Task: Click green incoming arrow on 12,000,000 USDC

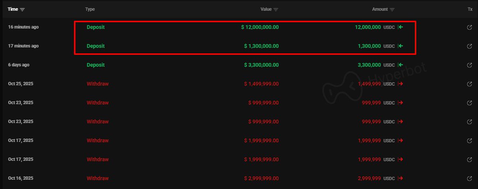Action: click(x=400, y=27)
